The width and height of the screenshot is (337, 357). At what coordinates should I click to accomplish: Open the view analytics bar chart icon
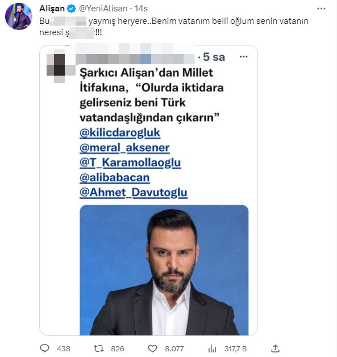tap(212, 348)
